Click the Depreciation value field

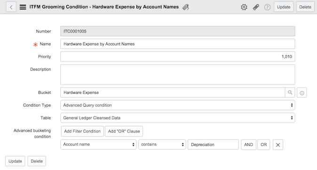tap(213, 145)
